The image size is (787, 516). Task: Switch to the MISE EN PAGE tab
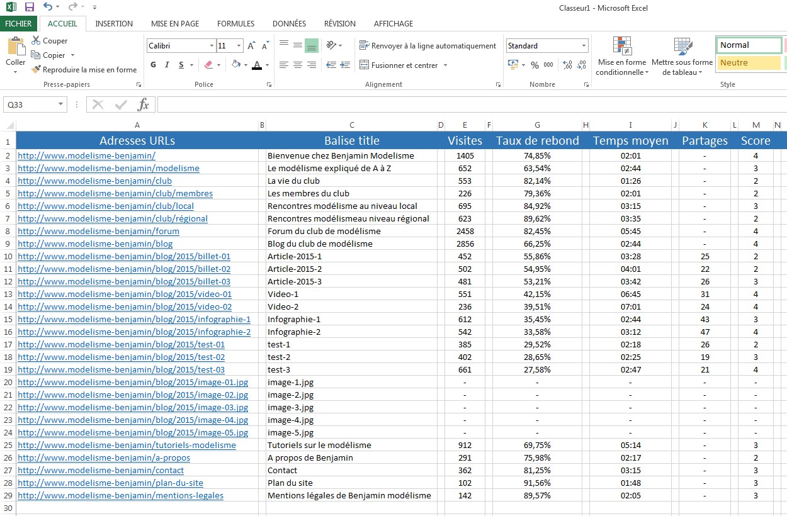click(x=175, y=24)
